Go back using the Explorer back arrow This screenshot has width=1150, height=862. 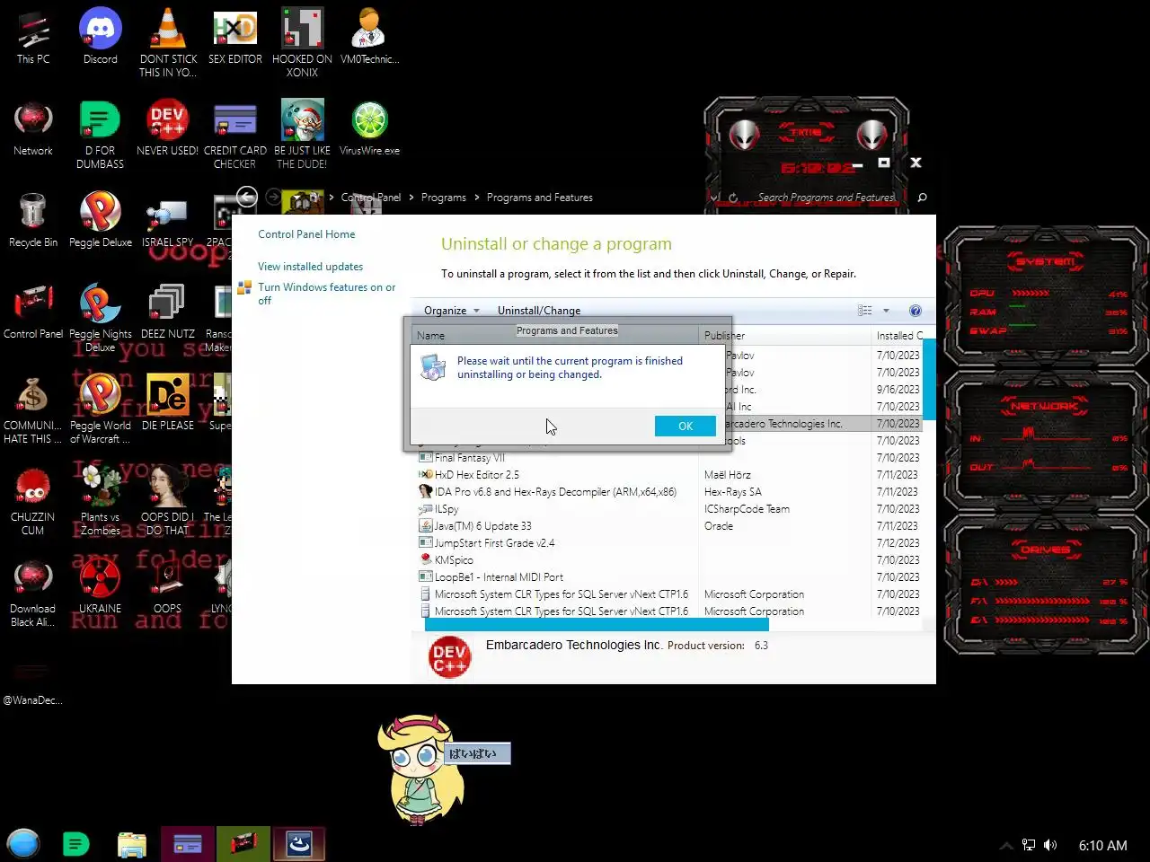(247, 197)
